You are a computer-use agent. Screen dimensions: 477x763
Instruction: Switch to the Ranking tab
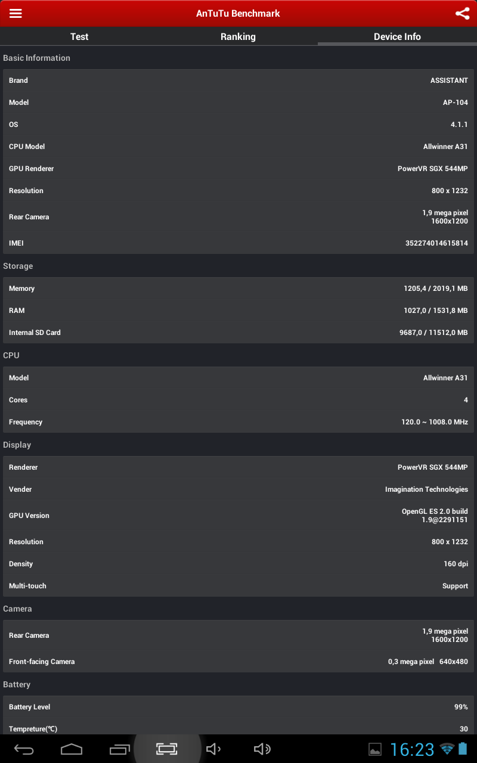point(238,36)
